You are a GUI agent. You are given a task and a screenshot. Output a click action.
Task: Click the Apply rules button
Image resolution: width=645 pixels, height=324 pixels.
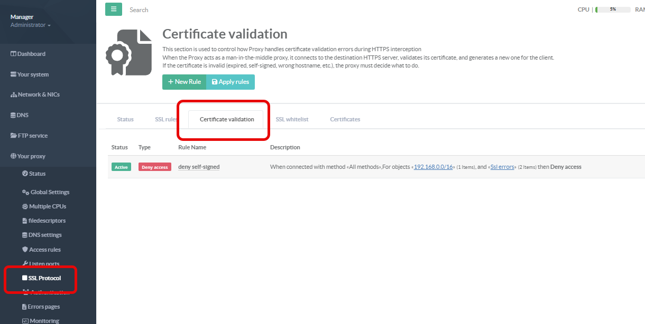[230, 82]
